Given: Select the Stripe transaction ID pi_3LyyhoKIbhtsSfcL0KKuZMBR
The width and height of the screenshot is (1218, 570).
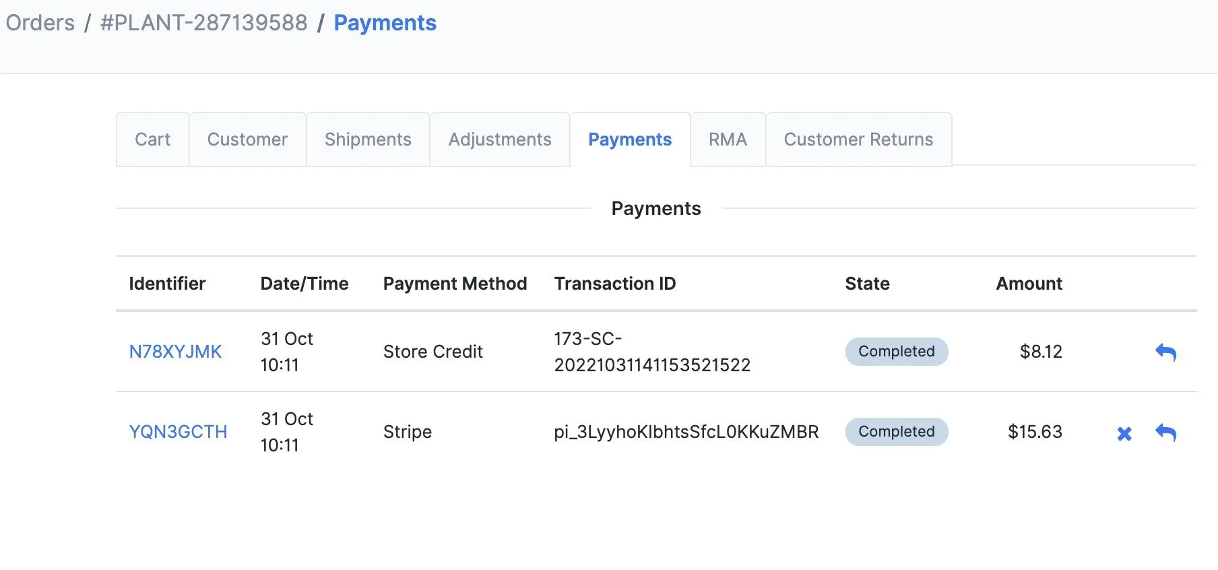Looking at the screenshot, I should pyautogui.click(x=686, y=432).
